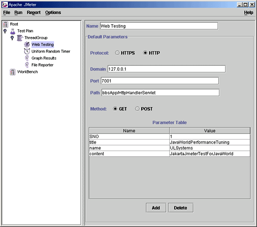
Task: Collapse the Test Plan tree node
Action: click(x=5, y=31)
